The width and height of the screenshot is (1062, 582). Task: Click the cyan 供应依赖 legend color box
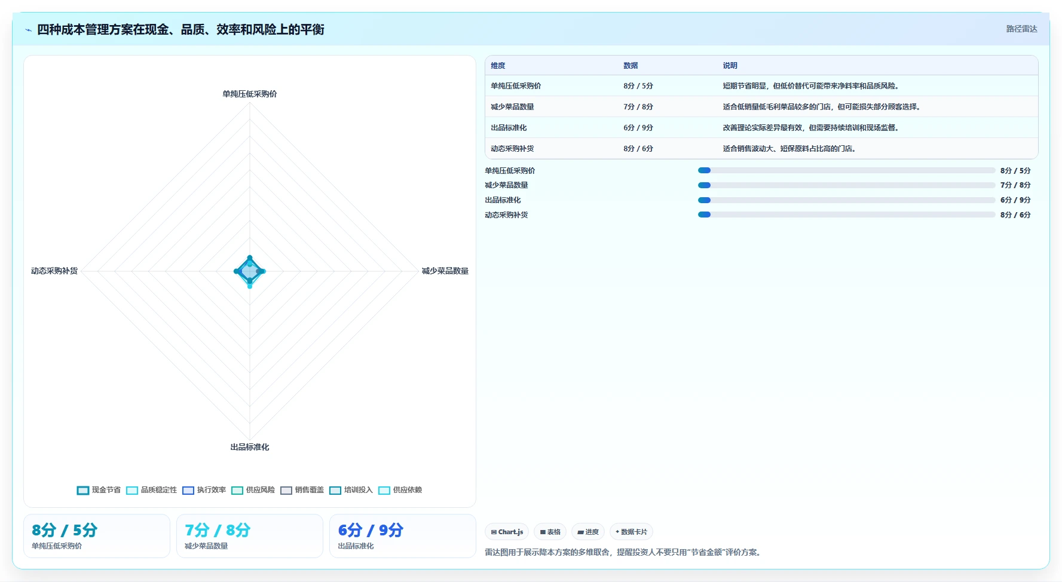point(384,491)
